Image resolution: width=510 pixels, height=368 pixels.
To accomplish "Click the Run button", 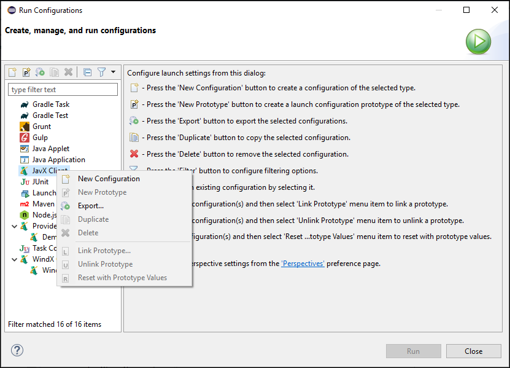I will (x=414, y=351).
